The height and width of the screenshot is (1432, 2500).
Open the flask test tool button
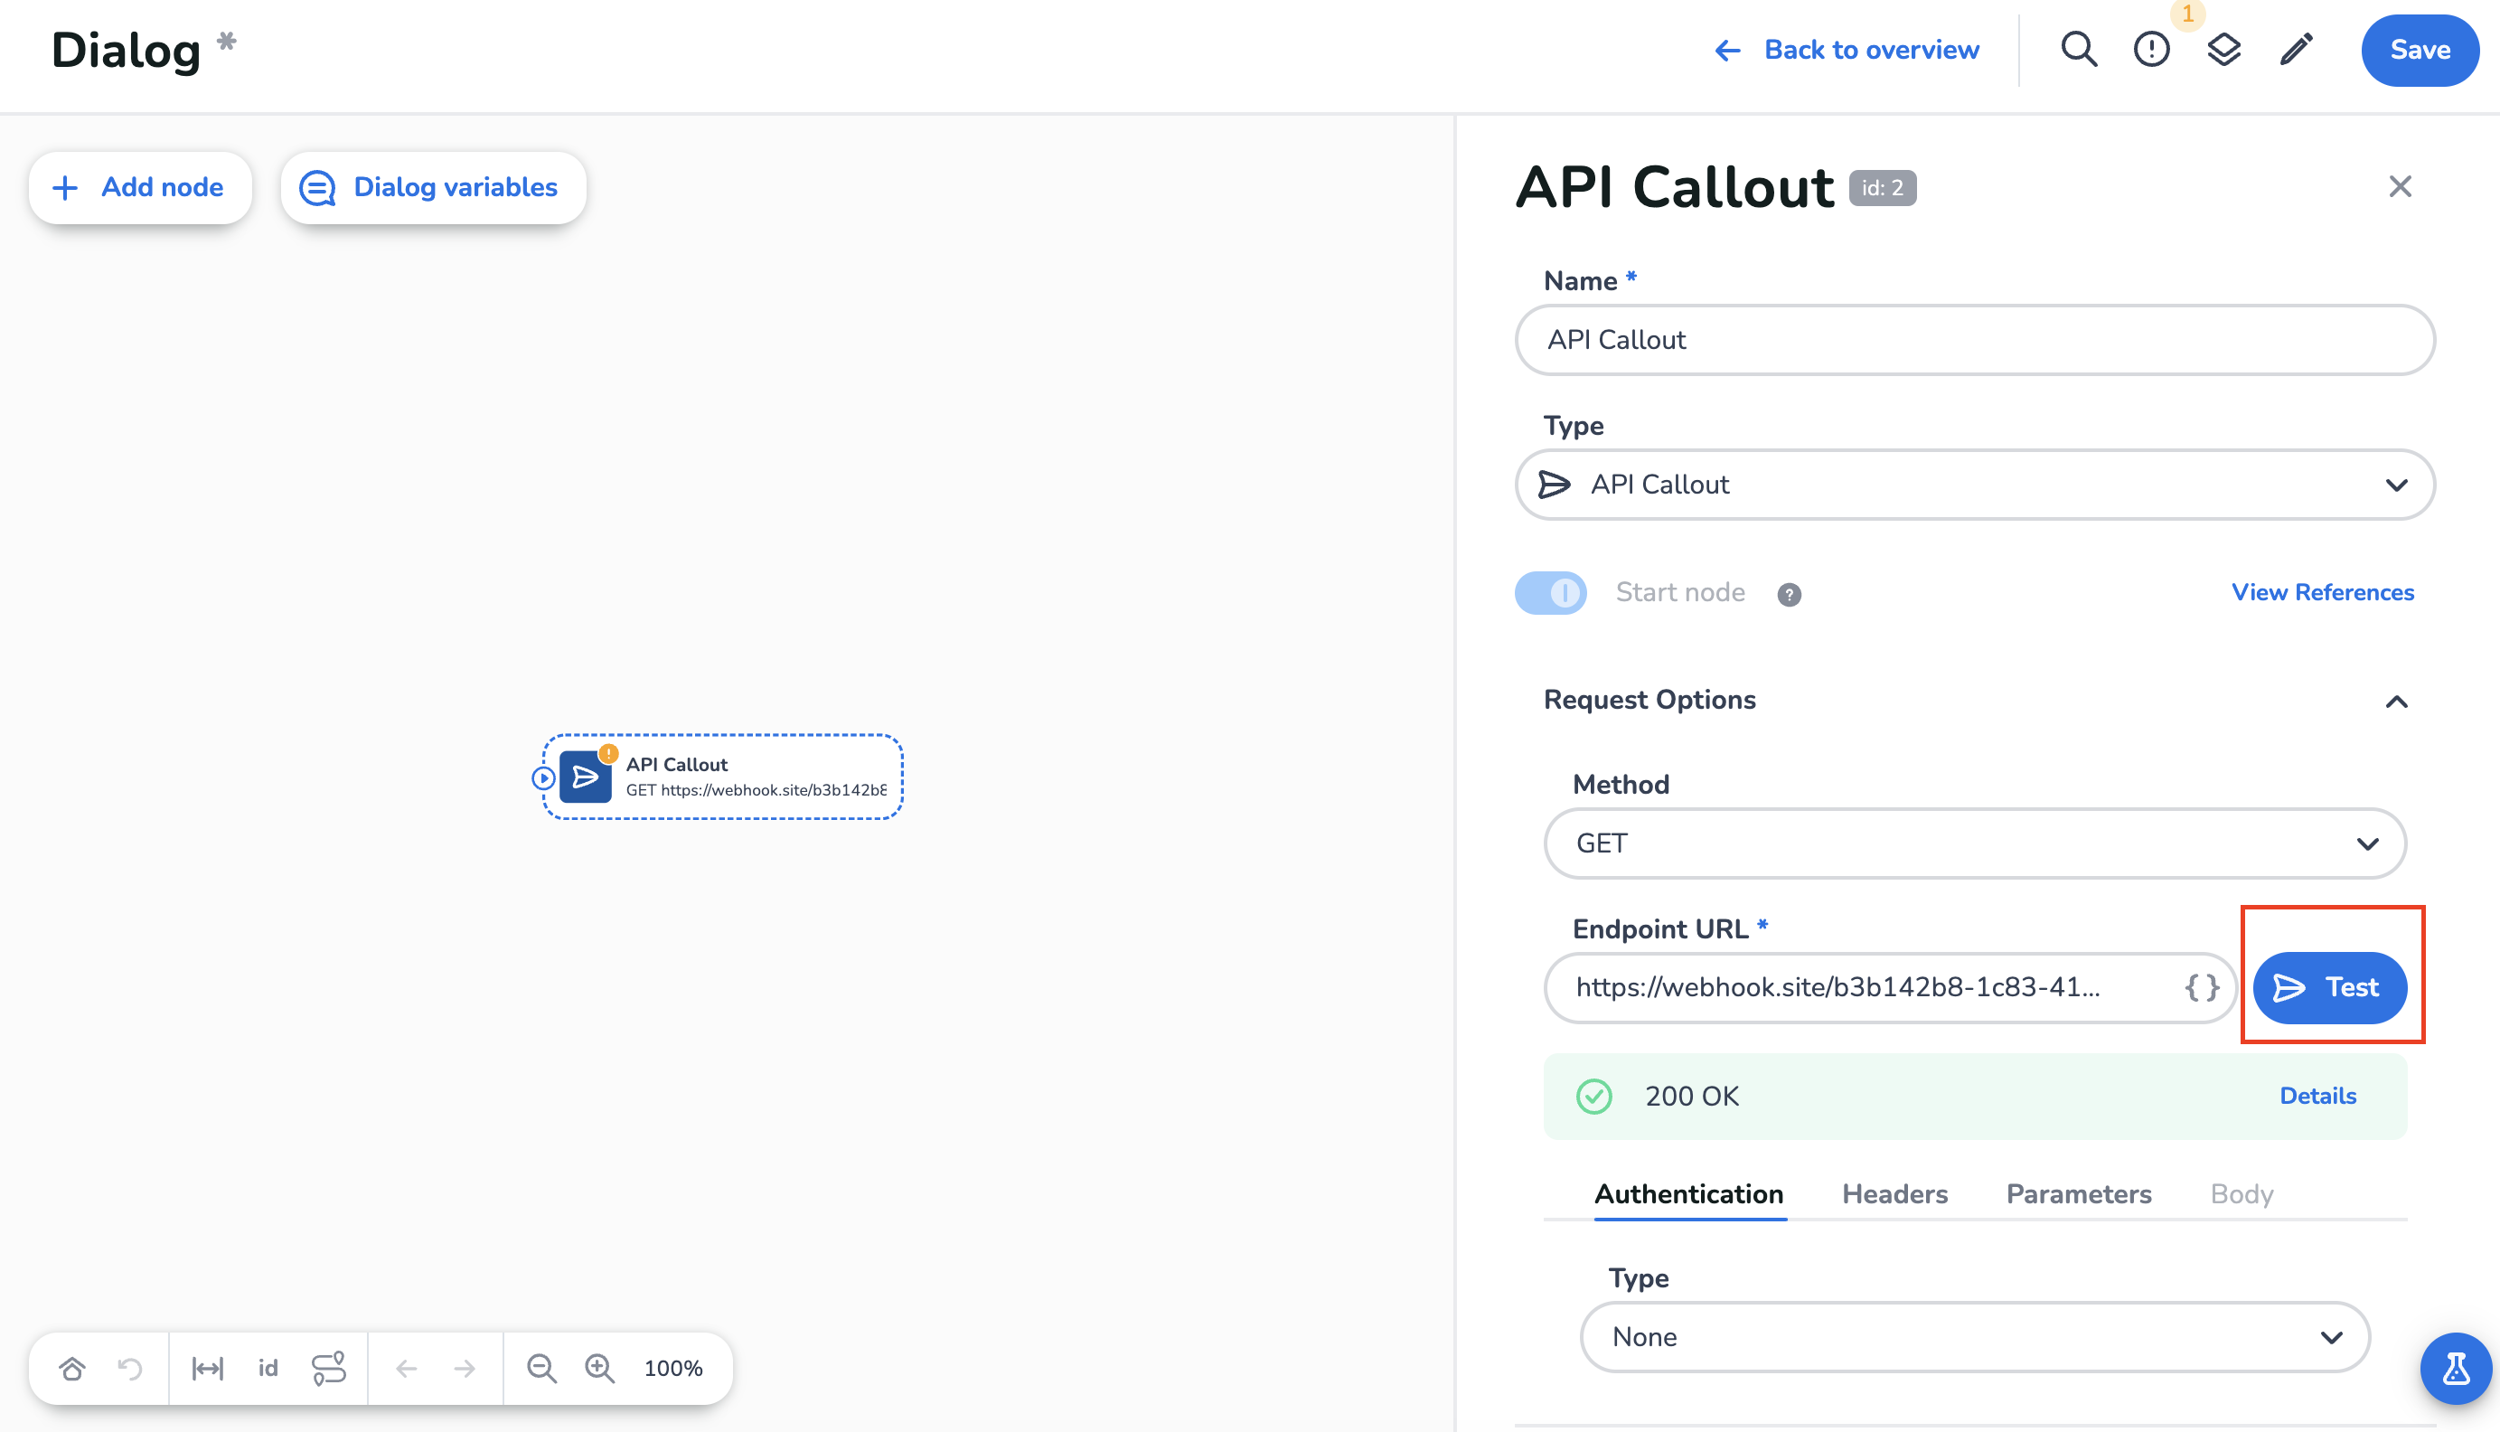point(2455,1368)
